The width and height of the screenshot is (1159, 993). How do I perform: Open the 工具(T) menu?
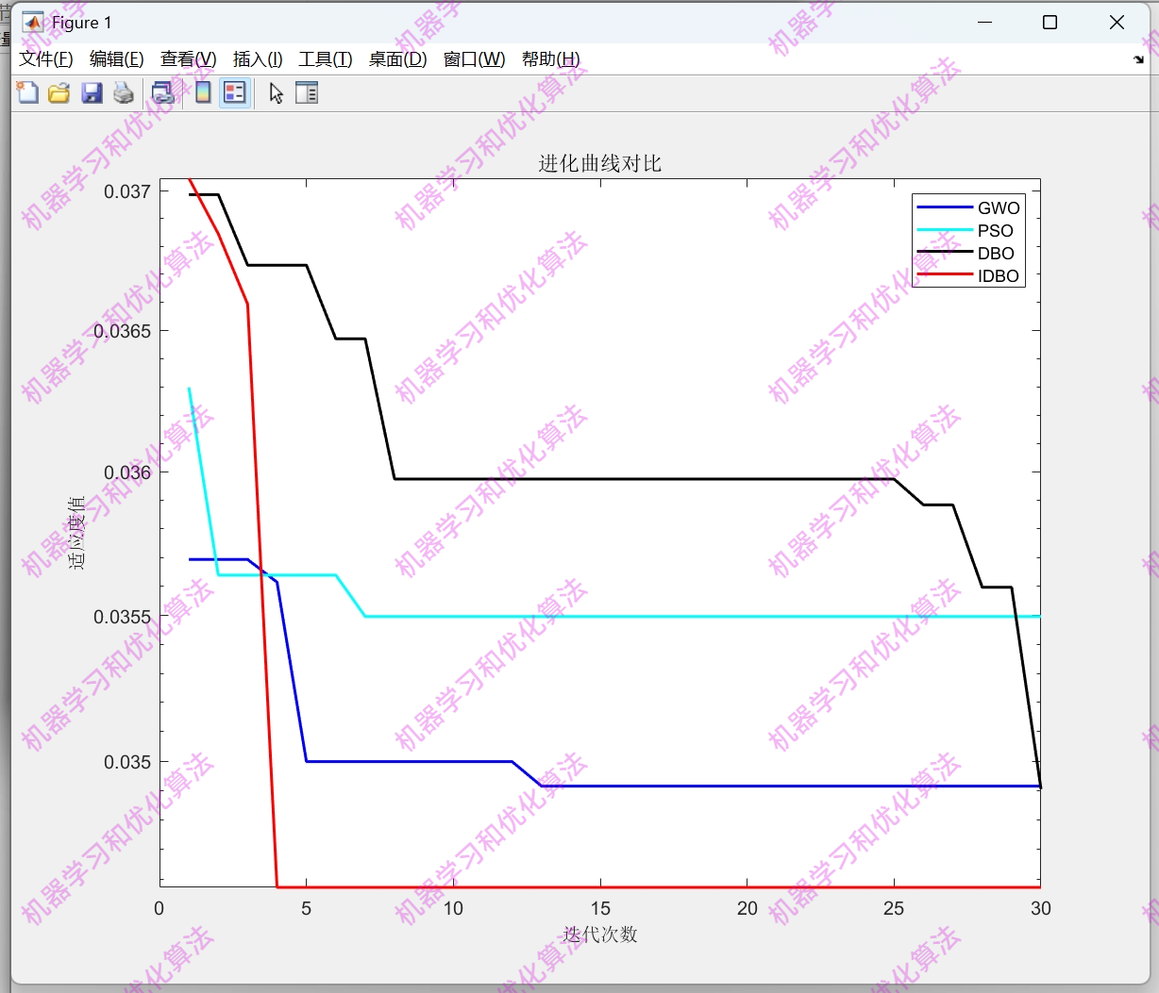click(x=326, y=59)
